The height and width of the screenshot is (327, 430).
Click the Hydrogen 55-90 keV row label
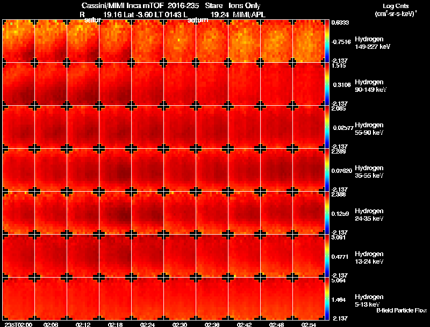point(369,129)
